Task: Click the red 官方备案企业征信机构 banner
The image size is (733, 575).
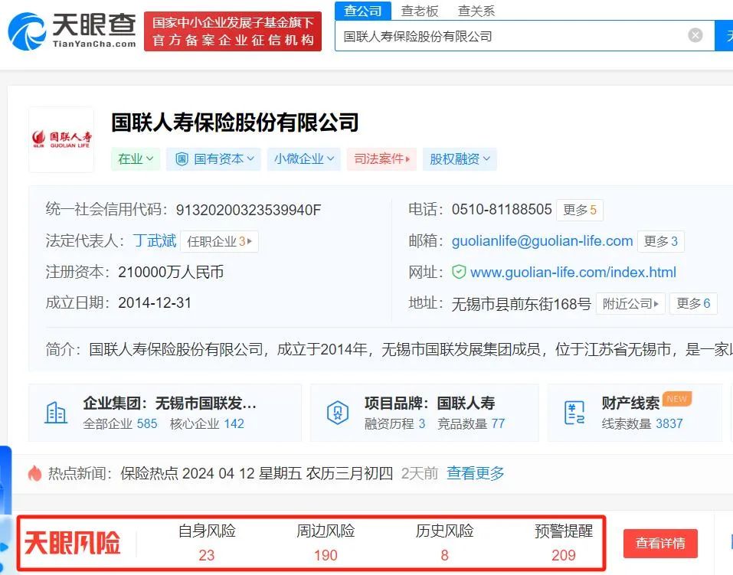Action: 233,31
